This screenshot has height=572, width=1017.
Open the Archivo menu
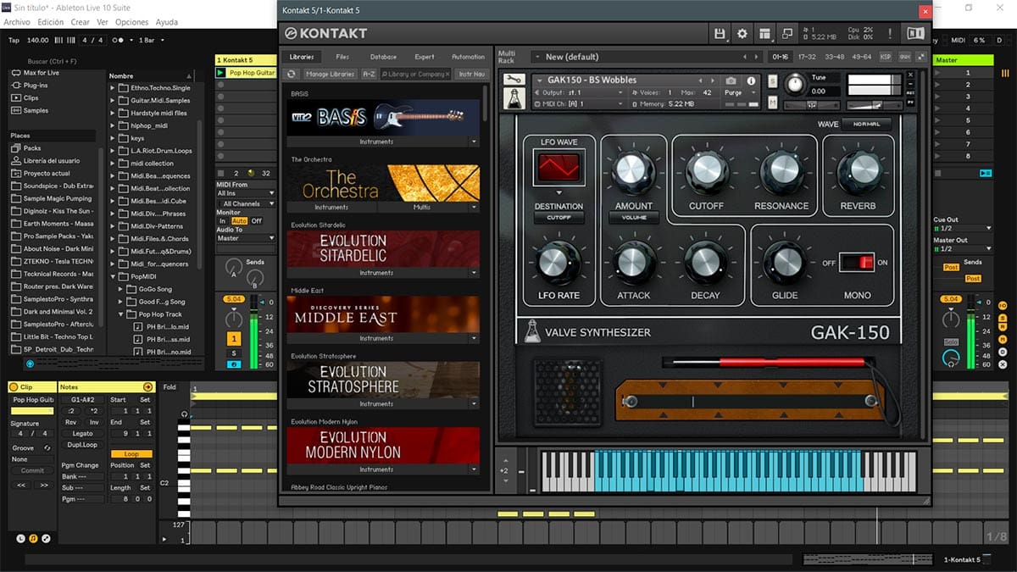point(18,22)
